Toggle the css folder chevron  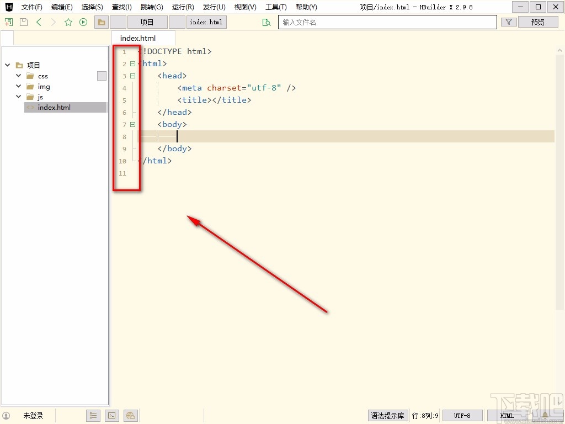pyautogui.click(x=18, y=76)
